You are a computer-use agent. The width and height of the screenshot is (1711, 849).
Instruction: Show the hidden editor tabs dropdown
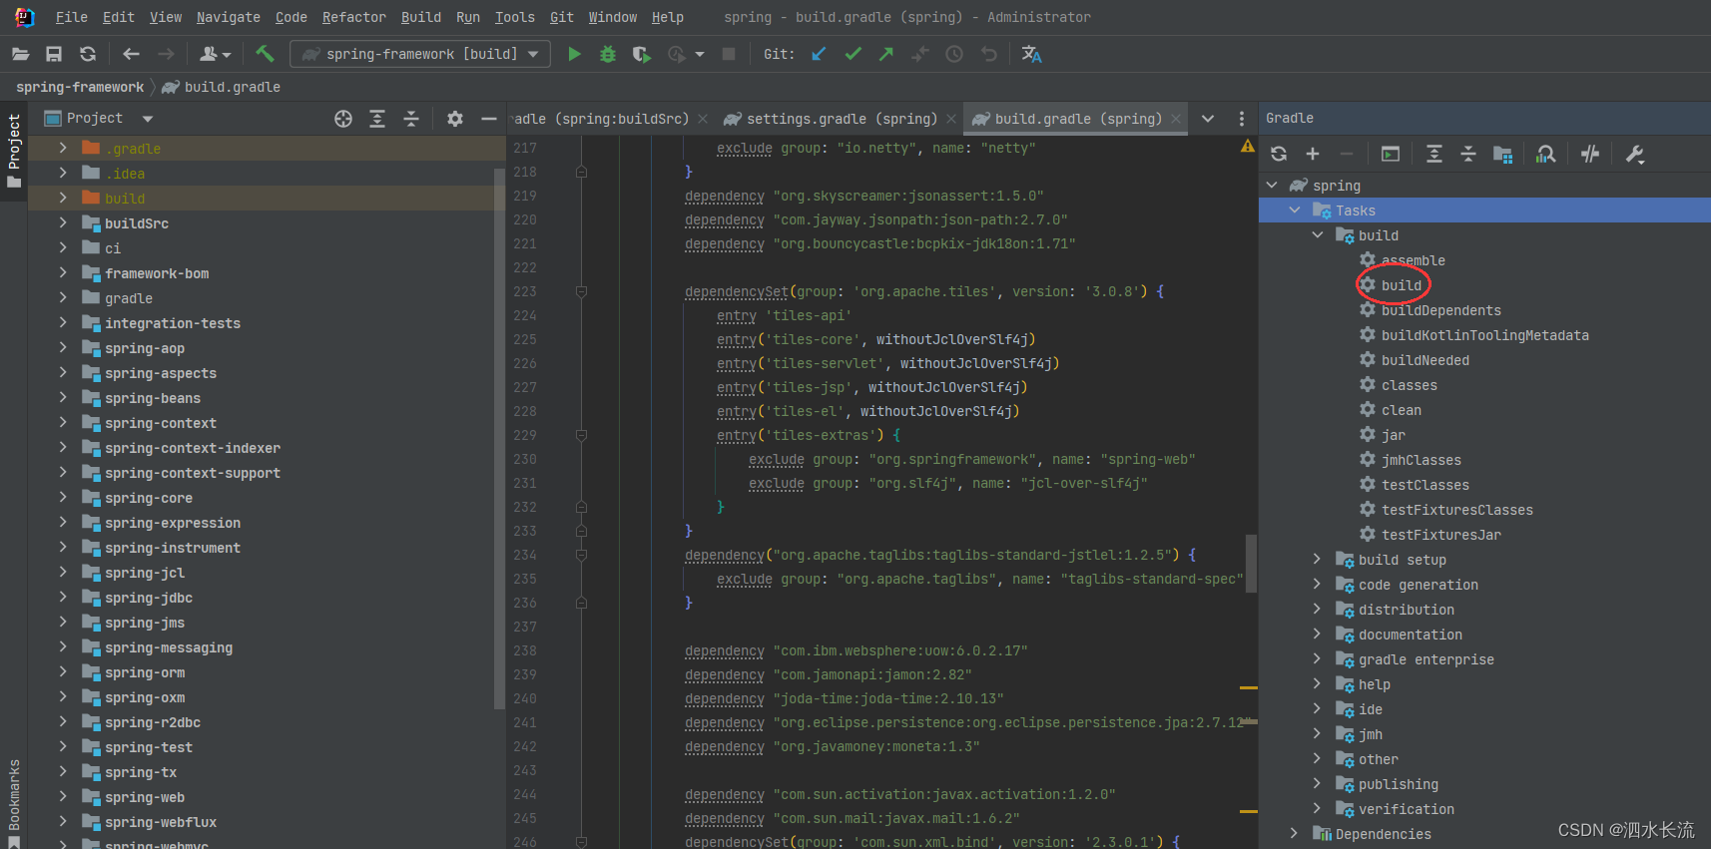(x=1208, y=119)
